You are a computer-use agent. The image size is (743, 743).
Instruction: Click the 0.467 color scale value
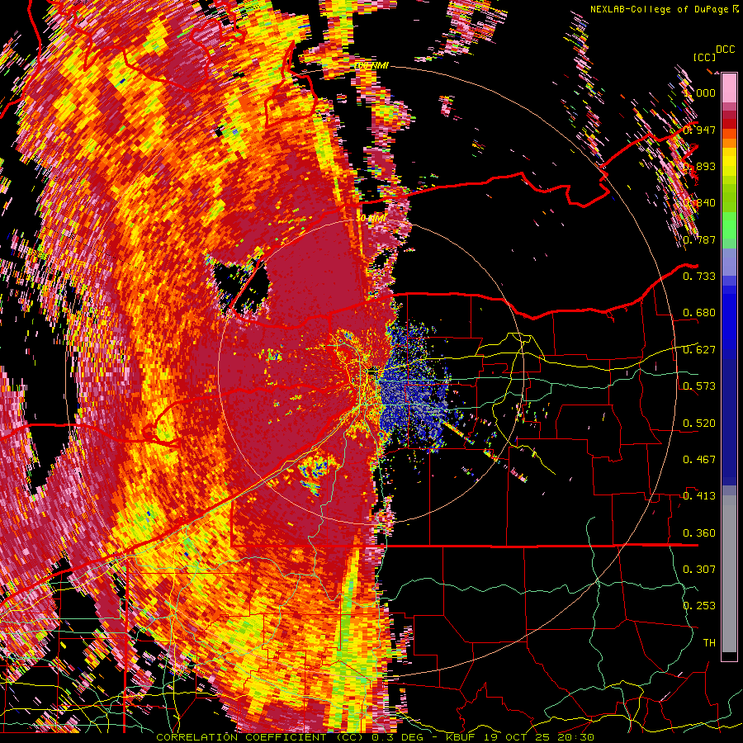tap(699, 459)
